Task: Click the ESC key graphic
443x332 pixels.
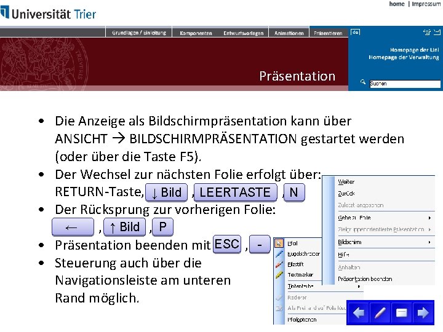Action: [x=227, y=244]
